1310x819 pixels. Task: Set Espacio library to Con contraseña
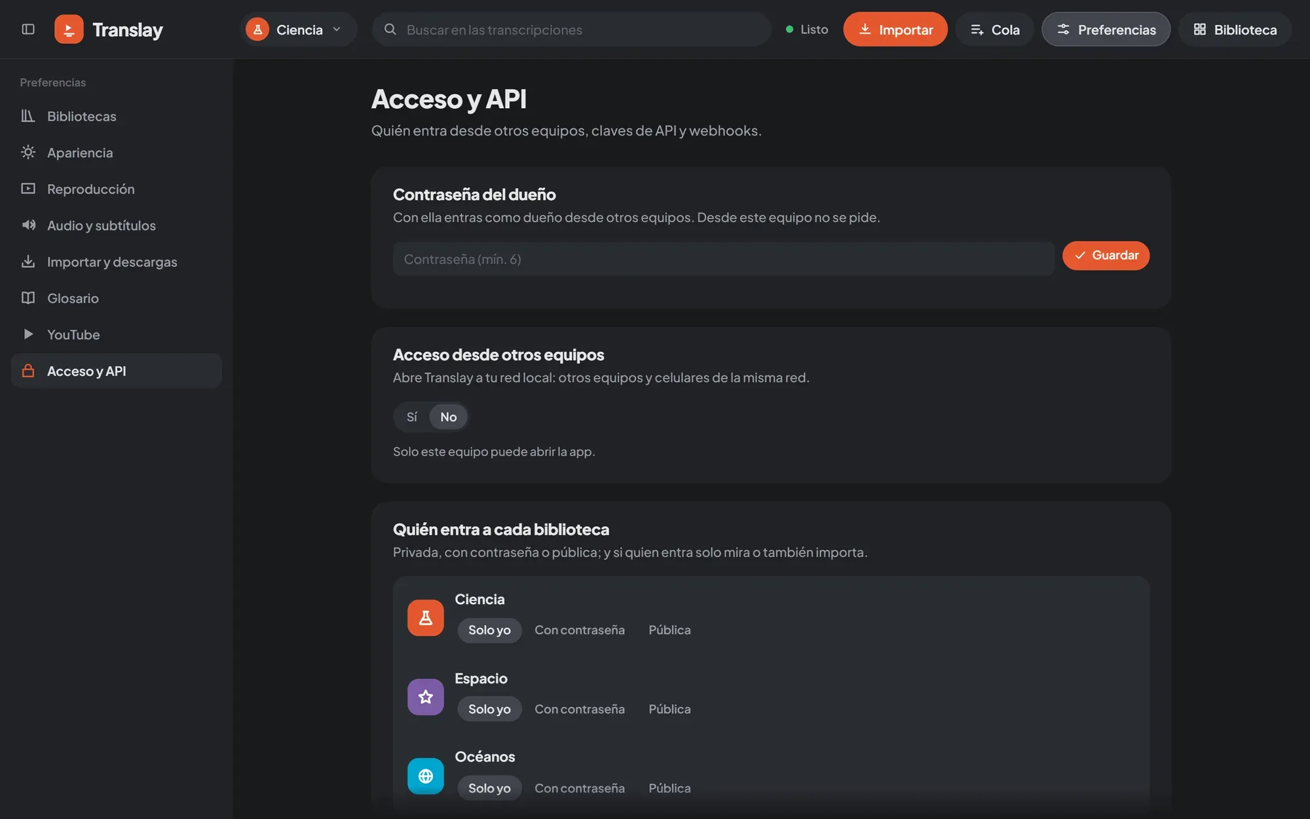(580, 709)
